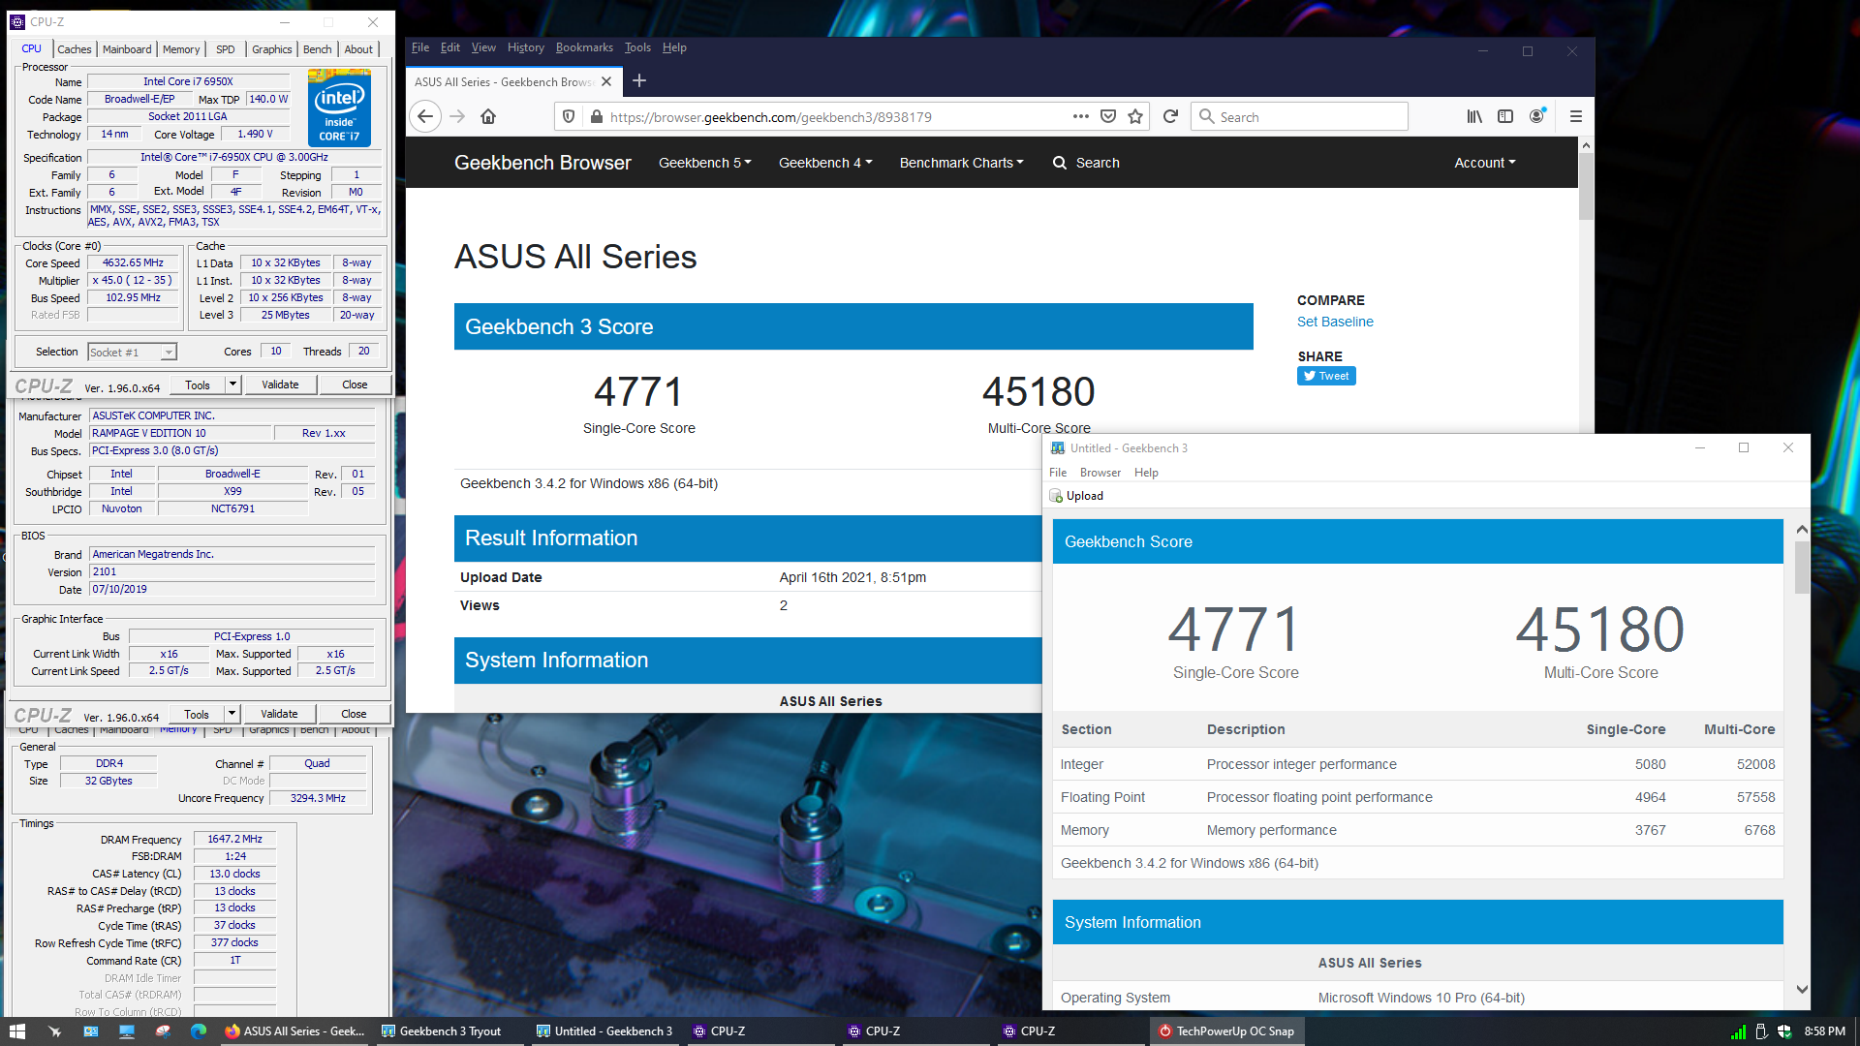The height and width of the screenshot is (1046, 1860).
Task: Click the magnifier icon beside Geekbench Search
Action: tap(1060, 163)
